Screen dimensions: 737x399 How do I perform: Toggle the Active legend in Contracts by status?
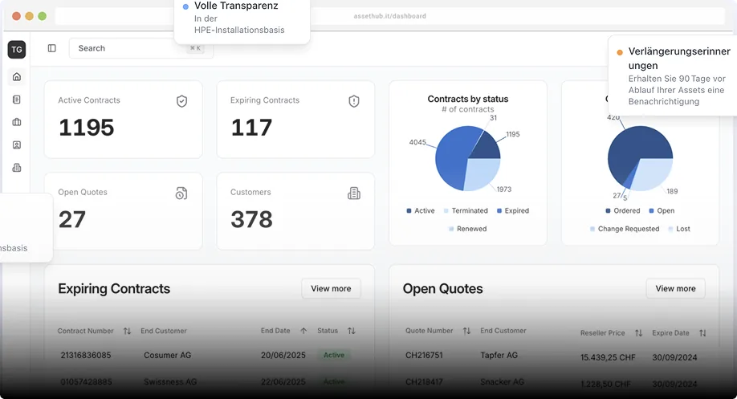pos(421,210)
